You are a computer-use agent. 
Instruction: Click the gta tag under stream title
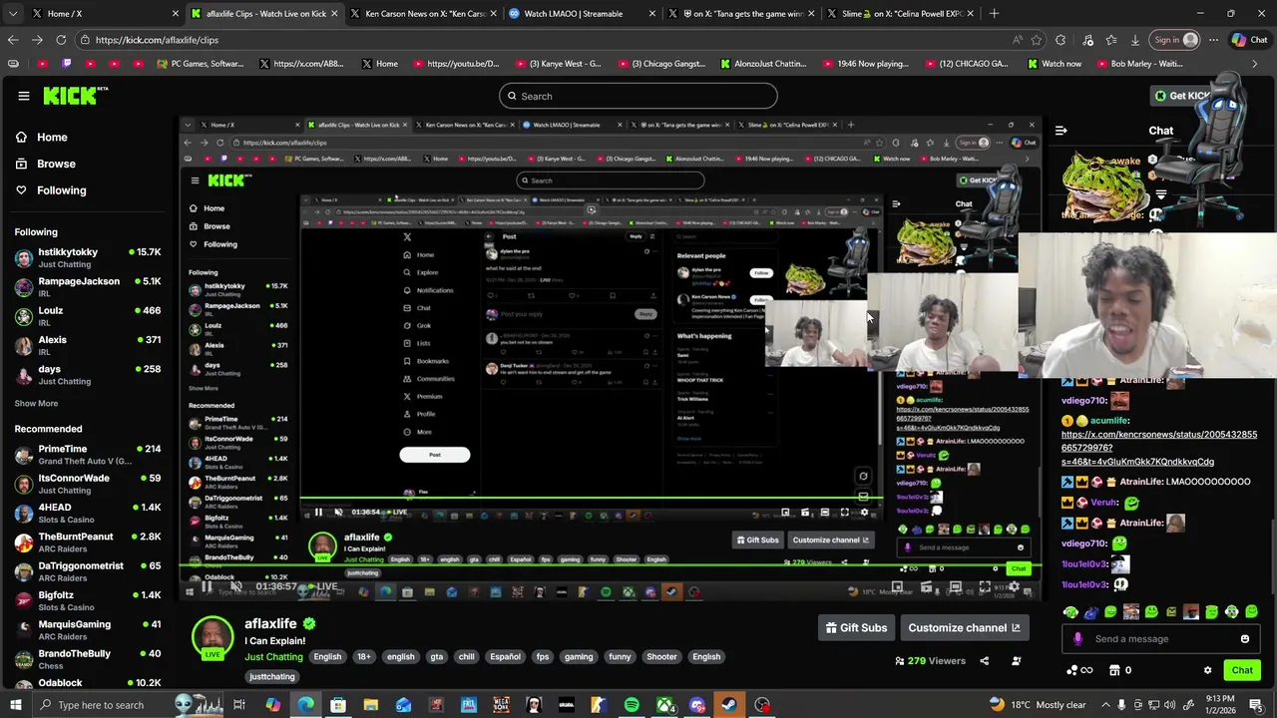436,657
